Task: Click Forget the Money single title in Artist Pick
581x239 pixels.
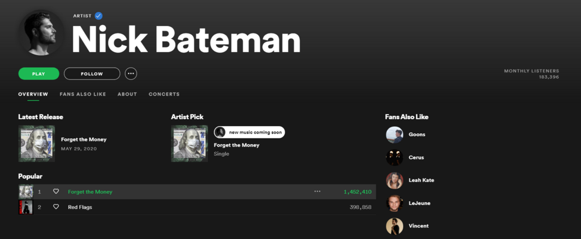Action: (236, 145)
